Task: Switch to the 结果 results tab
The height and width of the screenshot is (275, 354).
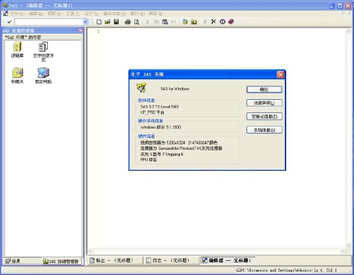Action: (x=13, y=261)
